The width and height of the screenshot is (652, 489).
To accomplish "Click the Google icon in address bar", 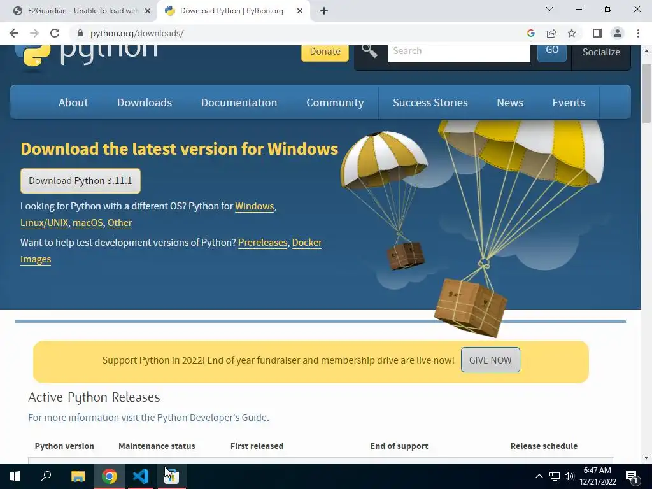I will pos(530,33).
